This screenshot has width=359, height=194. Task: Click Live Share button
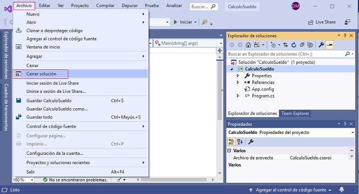coord(322,22)
